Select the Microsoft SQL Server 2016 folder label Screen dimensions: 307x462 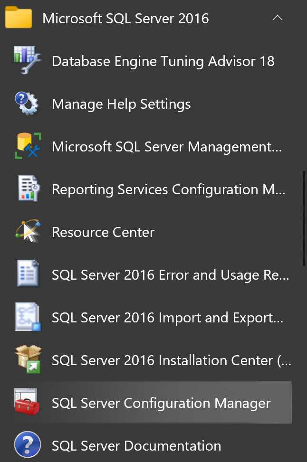(125, 19)
